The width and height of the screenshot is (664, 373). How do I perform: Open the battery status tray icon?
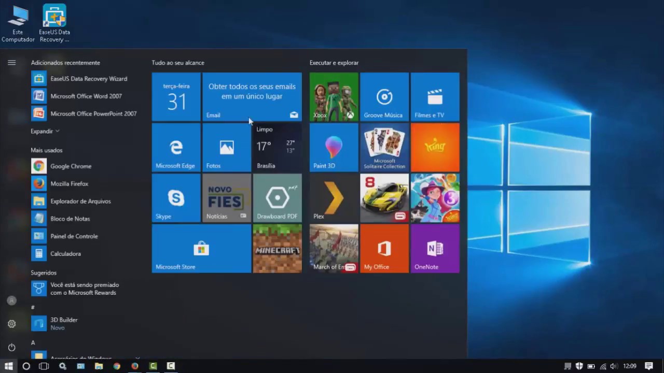coord(591,366)
